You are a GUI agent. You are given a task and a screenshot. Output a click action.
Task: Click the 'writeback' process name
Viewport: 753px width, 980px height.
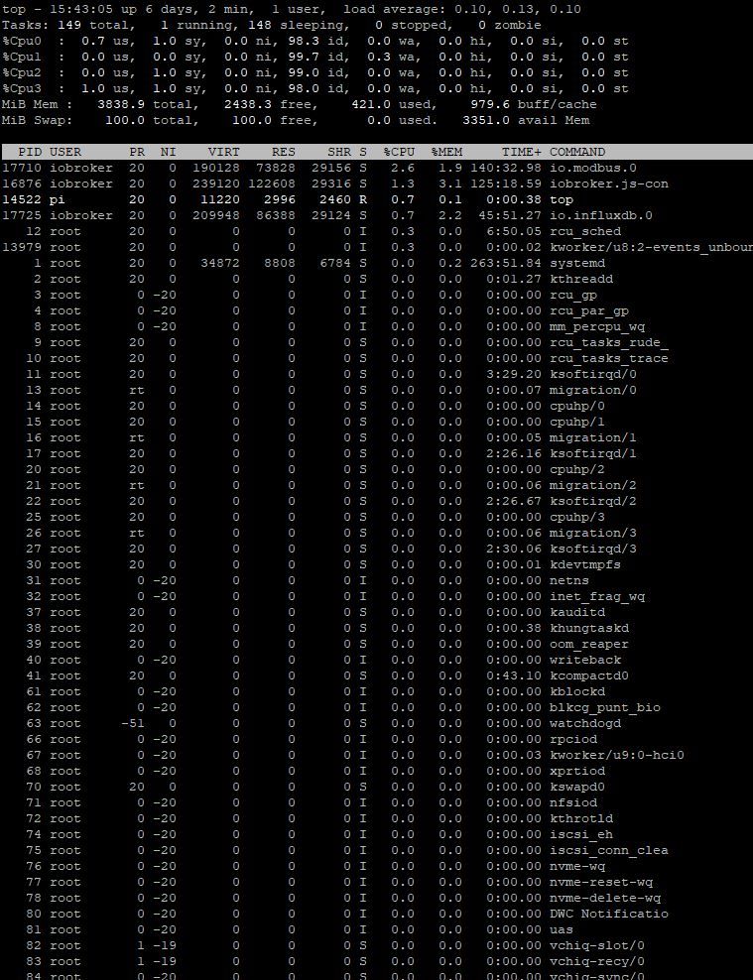[585, 660]
